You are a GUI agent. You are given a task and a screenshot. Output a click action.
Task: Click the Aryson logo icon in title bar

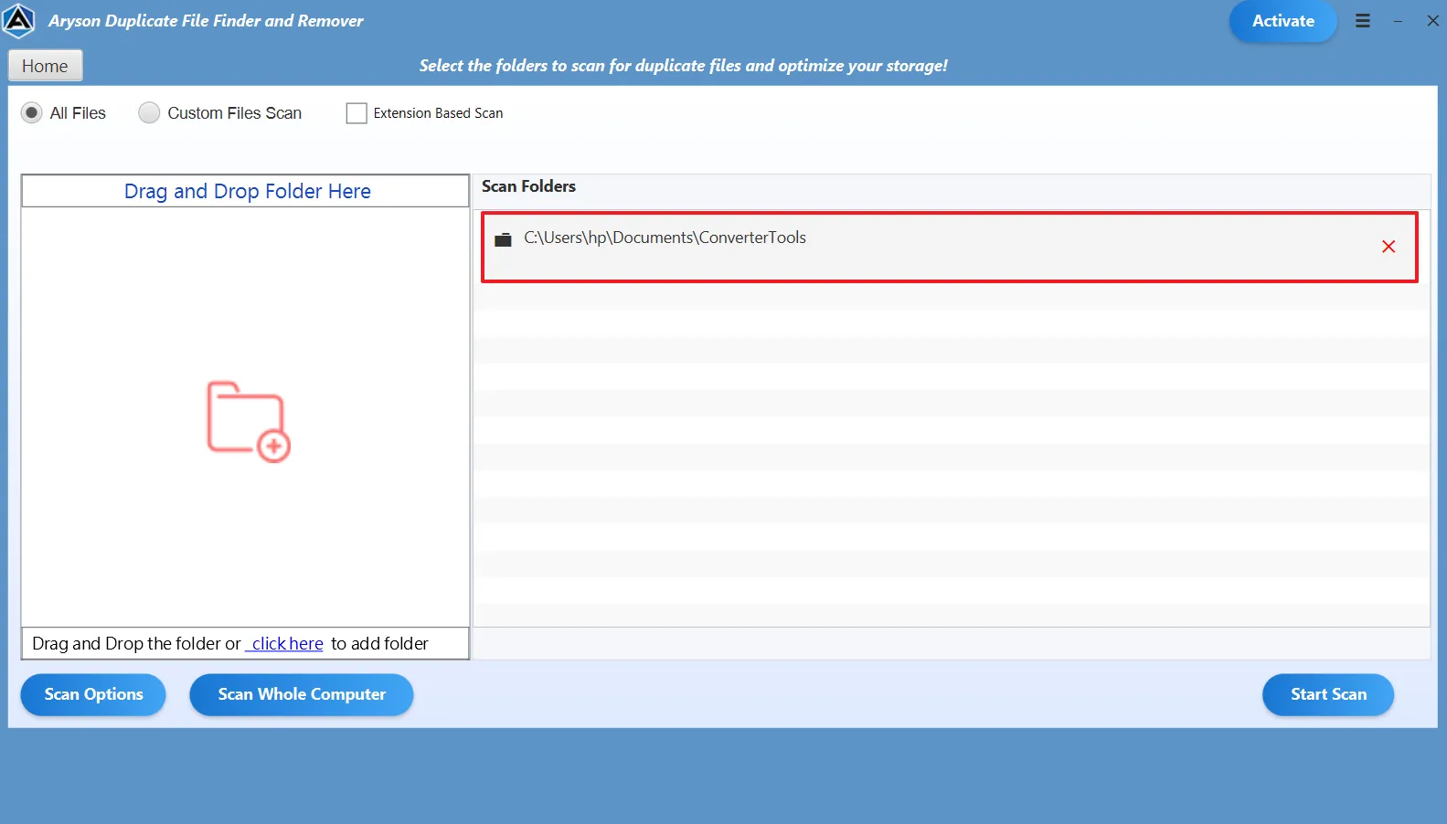click(x=19, y=20)
